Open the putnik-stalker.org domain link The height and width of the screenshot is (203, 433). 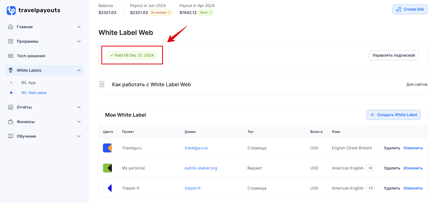pyautogui.click(x=201, y=168)
